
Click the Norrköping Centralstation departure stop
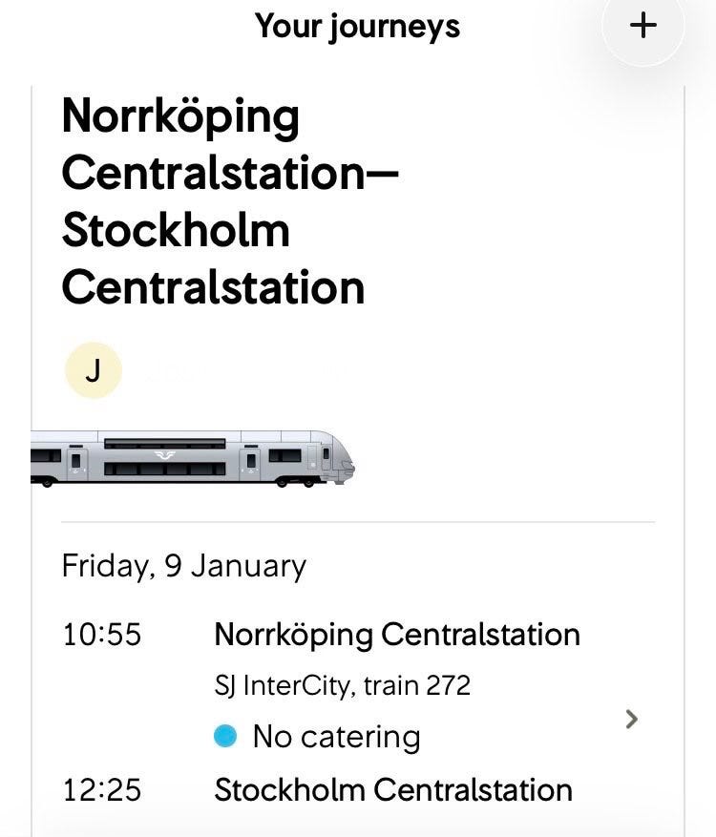click(396, 635)
